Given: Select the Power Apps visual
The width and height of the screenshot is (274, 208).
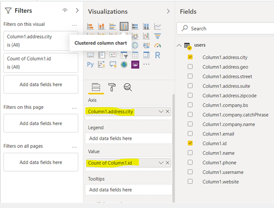Looking at the screenshot, I should 135,65.
